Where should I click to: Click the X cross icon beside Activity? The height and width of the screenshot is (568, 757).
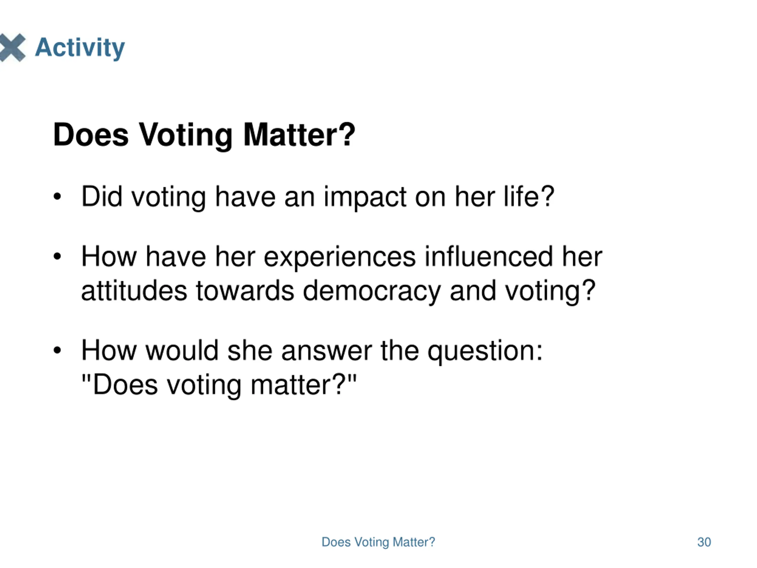13,48
